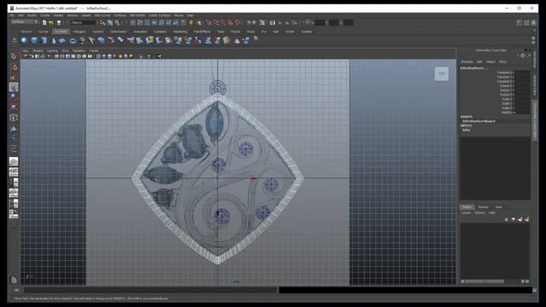Viewport: 546px width, 307px height.
Task: Select the Soft Modification tool
Action: (14, 129)
